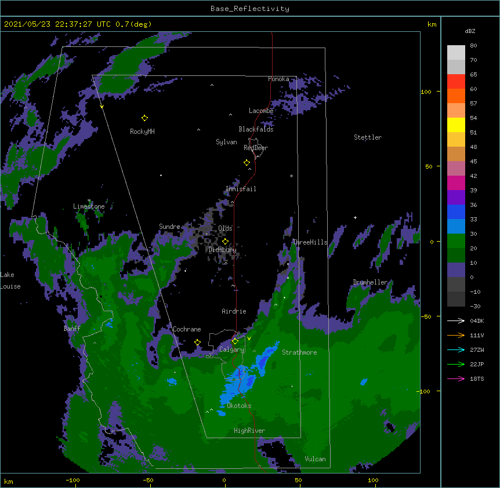This screenshot has width=500, height=488.
Task: Pick the bright green 30–20 dBZ swatch
Action: (x=456, y=241)
